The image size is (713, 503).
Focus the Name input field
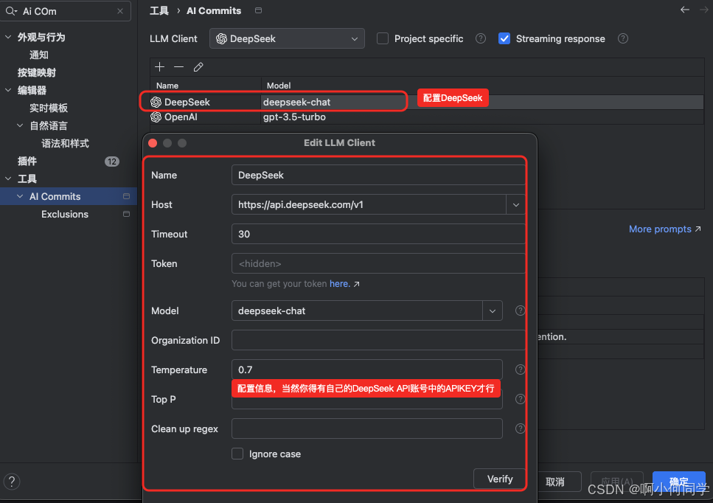click(378, 175)
